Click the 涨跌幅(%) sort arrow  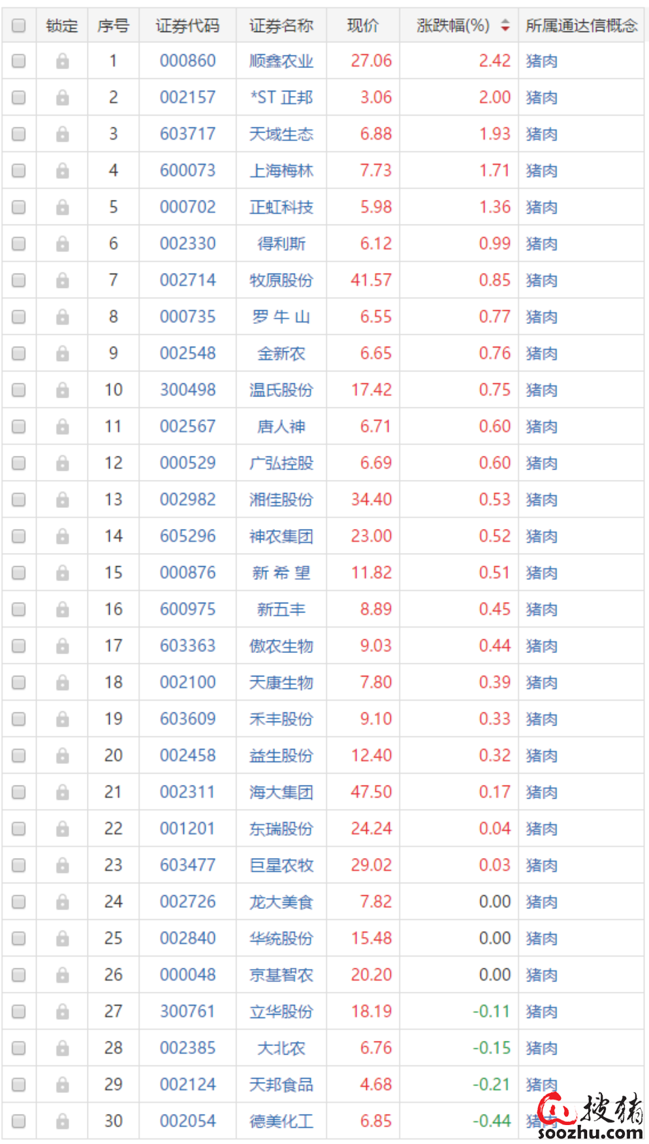tap(505, 25)
